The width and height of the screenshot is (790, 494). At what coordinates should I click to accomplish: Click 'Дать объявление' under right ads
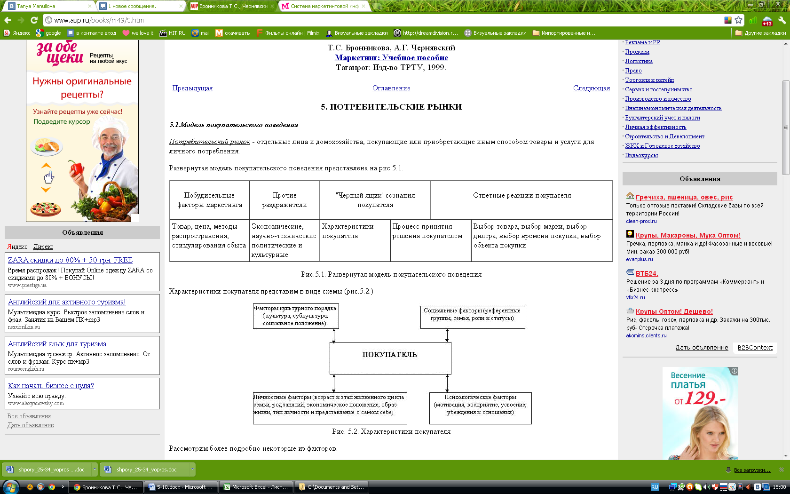pyautogui.click(x=702, y=348)
